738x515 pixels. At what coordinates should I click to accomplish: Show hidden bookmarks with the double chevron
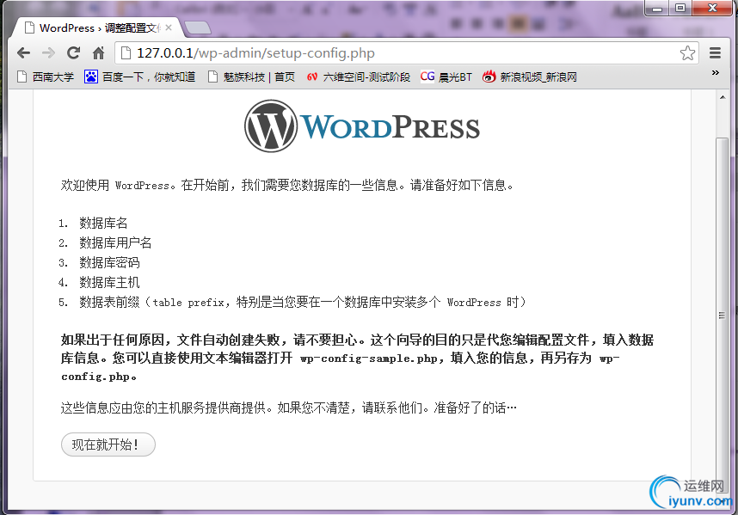(x=716, y=73)
